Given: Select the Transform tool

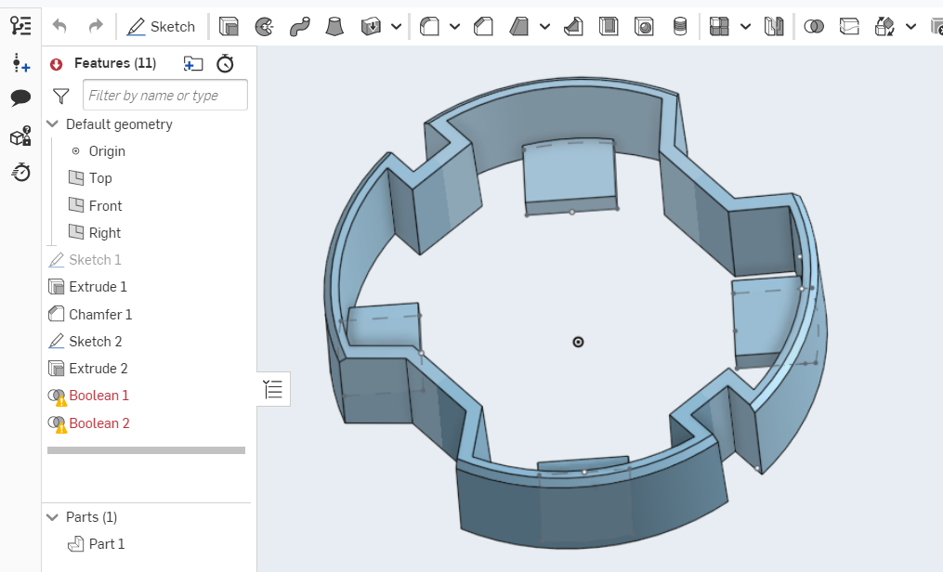Looking at the screenshot, I should click(884, 26).
